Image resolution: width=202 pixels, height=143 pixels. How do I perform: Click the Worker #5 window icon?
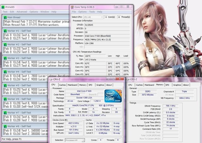coord(5,85)
